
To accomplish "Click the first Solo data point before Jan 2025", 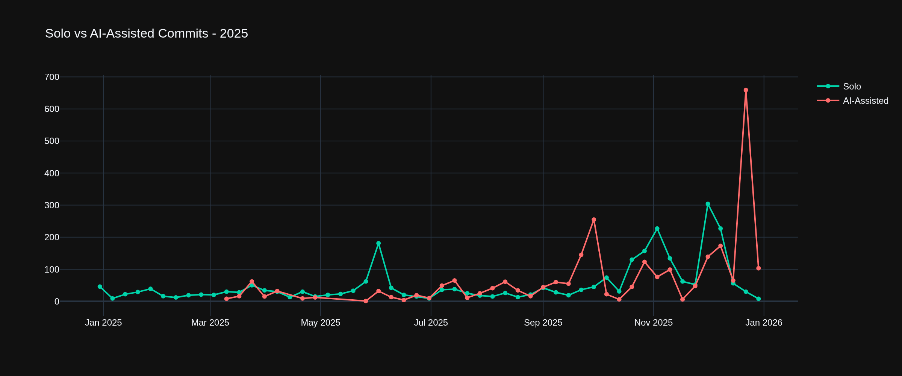I will click(x=100, y=287).
